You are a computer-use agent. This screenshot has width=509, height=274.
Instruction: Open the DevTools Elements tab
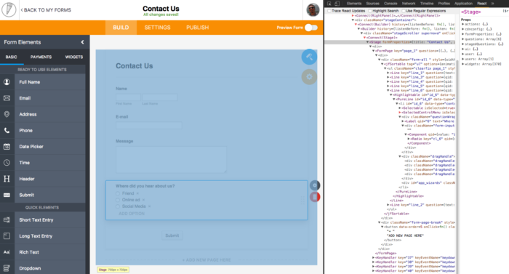tap(354, 3)
